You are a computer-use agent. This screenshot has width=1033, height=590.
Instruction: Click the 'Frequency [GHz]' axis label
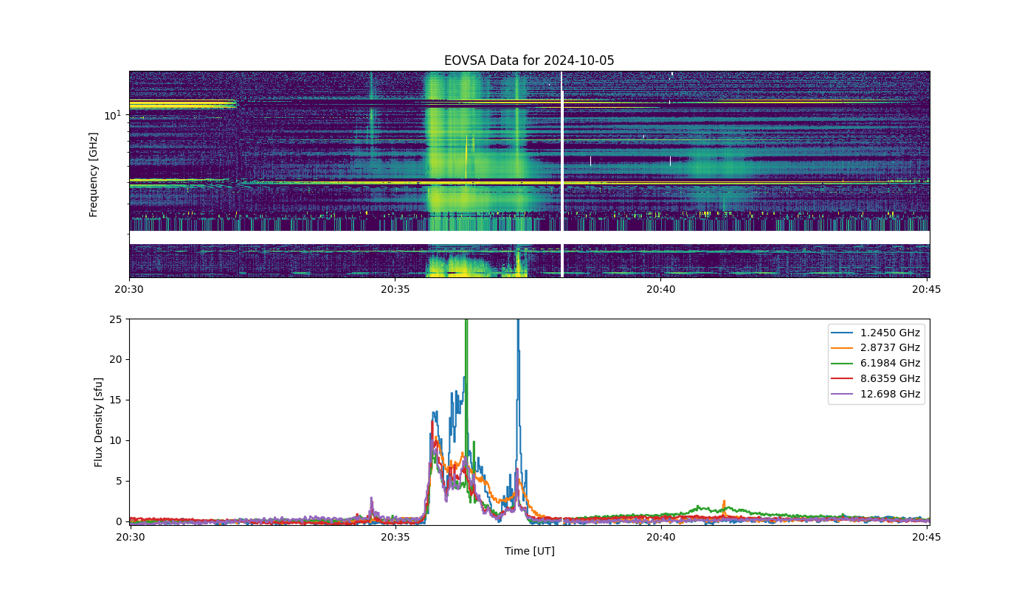pyautogui.click(x=94, y=175)
